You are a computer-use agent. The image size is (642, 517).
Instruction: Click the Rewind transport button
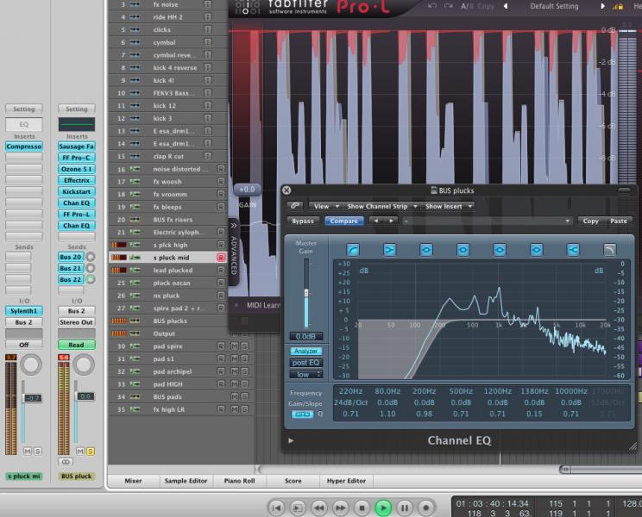319,508
